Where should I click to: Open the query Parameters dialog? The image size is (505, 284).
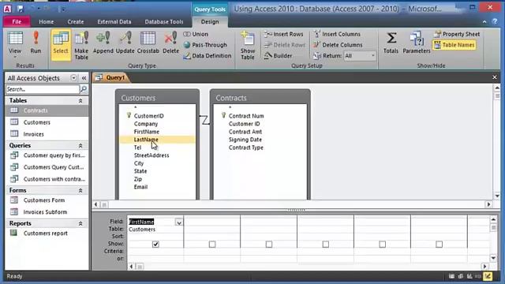tap(416, 43)
